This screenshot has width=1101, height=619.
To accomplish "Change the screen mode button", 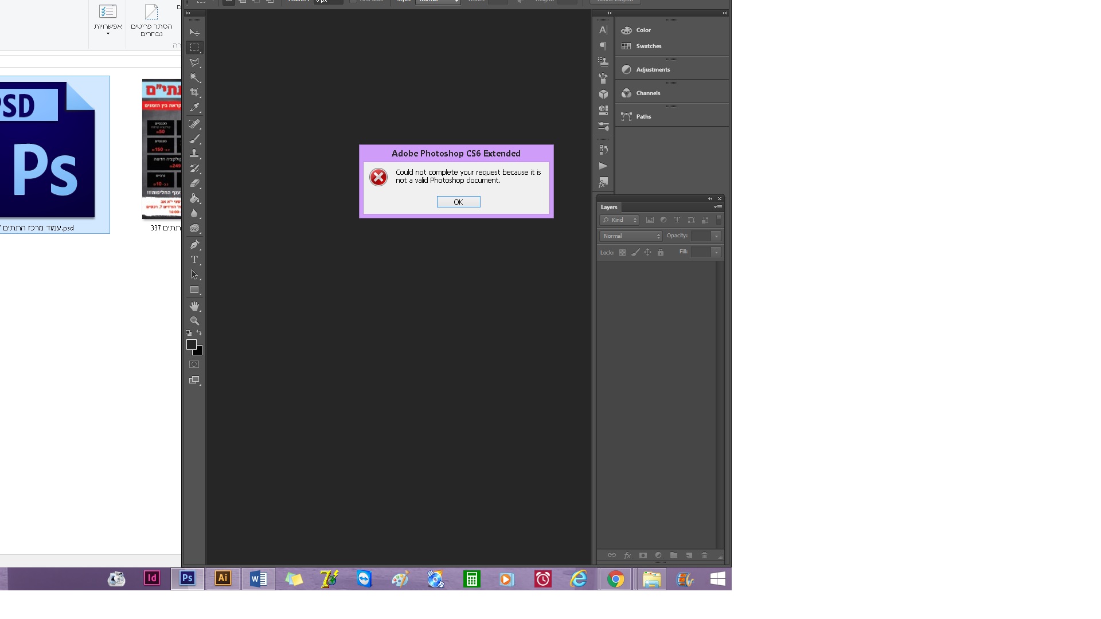I will (194, 381).
